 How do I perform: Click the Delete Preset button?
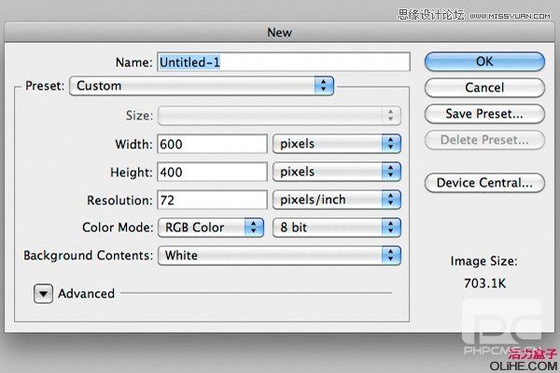pos(484,140)
